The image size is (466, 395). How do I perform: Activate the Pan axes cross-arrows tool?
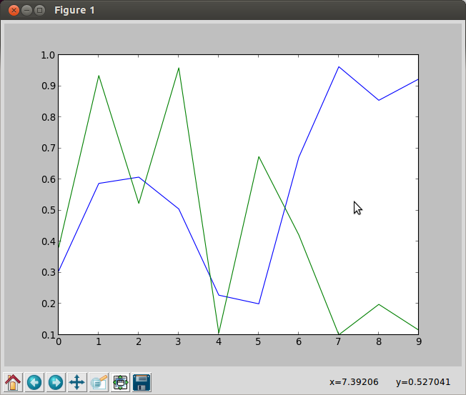click(x=77, y=382)
